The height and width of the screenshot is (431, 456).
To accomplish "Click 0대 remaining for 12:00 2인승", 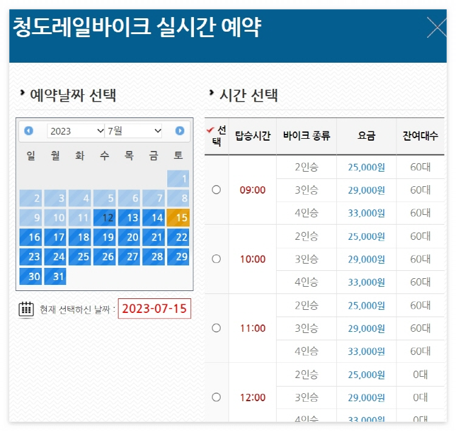I will [420, 374].
